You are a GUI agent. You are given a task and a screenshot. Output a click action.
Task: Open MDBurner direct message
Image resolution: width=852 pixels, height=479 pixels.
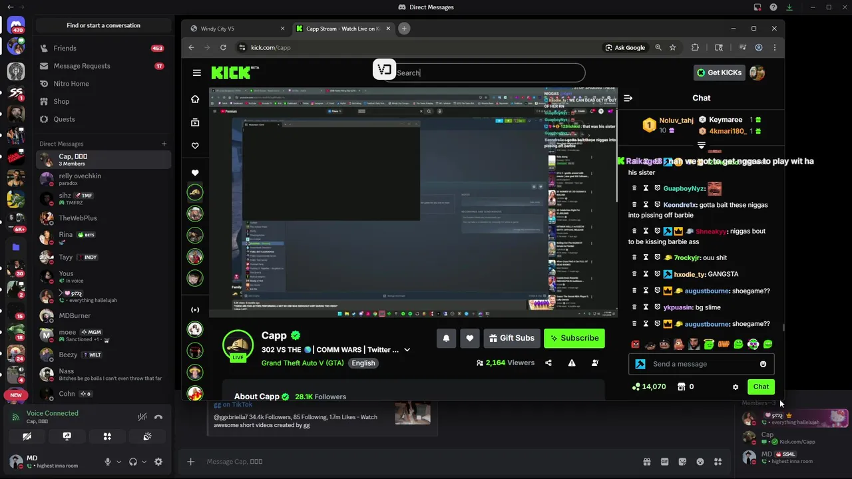click(x=103, y=316)
